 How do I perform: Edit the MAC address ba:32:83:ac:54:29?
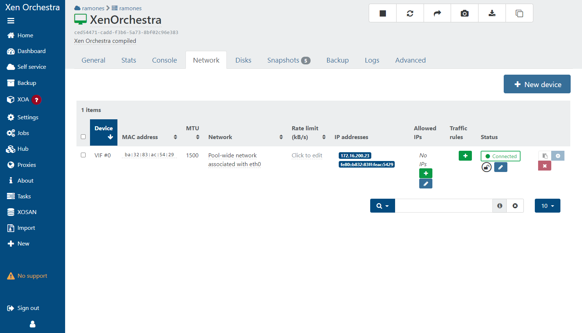click(149, 155)
